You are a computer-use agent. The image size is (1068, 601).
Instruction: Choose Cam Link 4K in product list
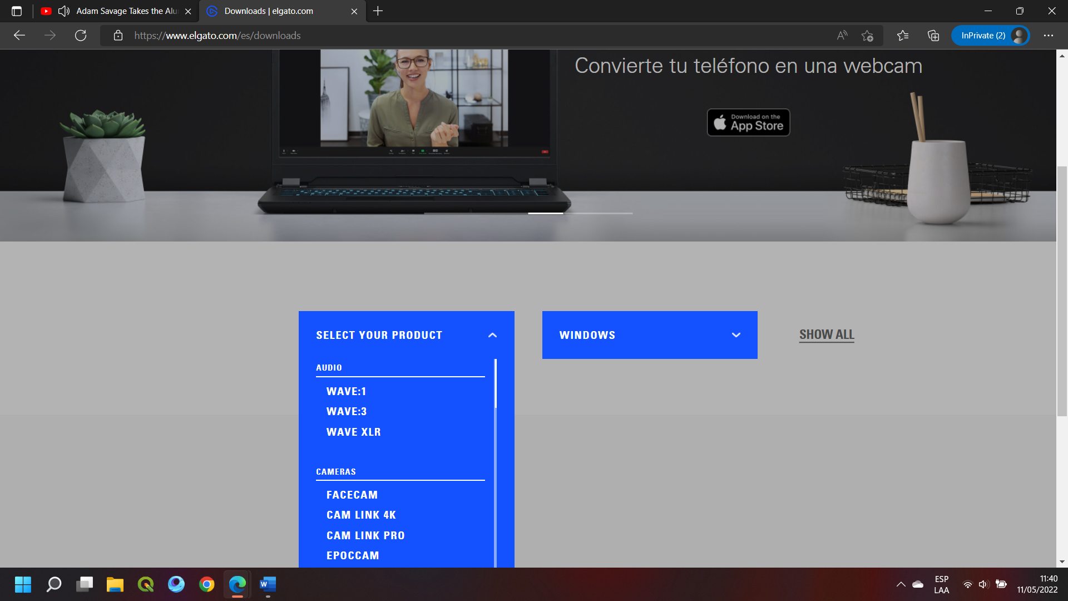(x=361, y=515)
